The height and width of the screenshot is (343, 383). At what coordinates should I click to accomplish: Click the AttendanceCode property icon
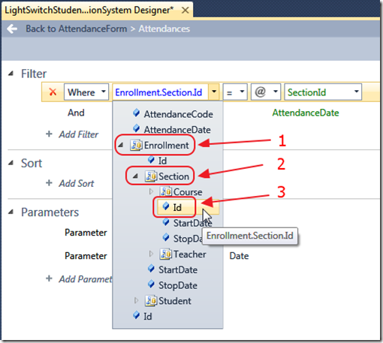[x=137, y=113]
